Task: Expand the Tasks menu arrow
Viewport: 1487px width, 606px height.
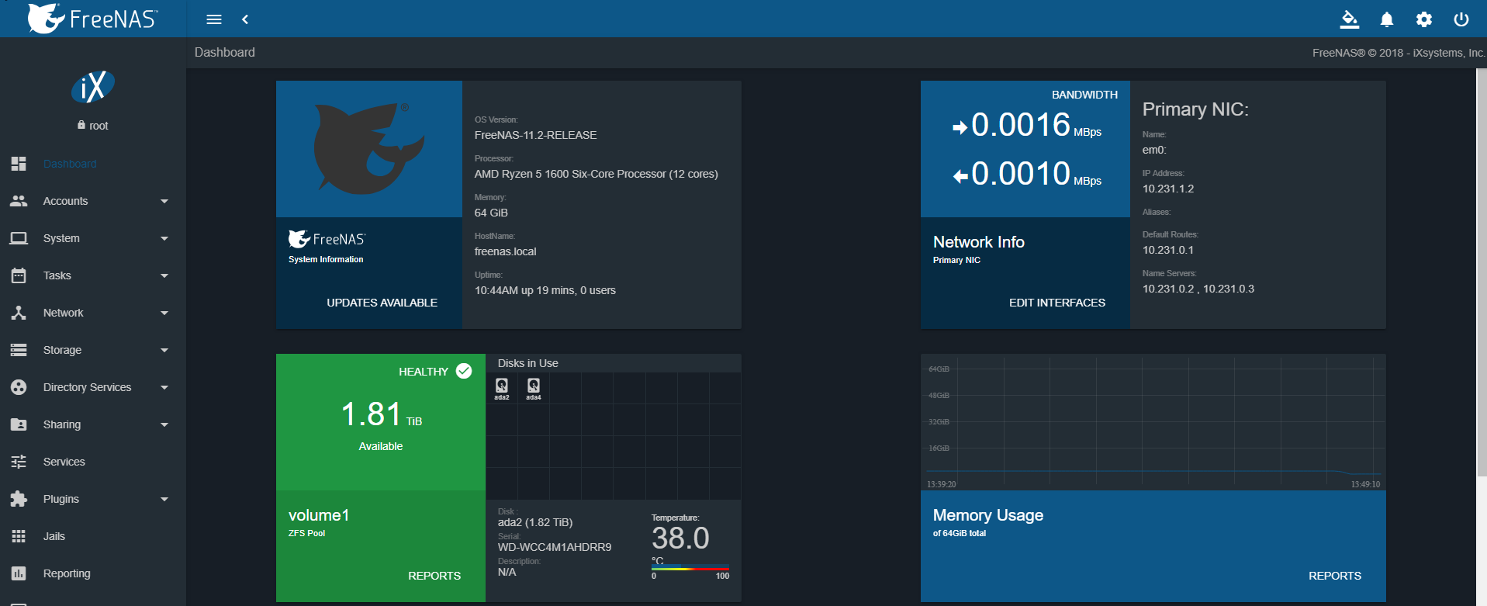Action: [x=164, y=275]
